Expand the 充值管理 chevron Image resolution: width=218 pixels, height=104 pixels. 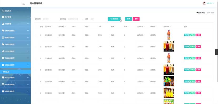click(28, 24)
